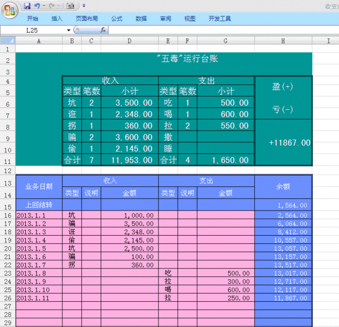This screenshot has width=339, height=327.
Task: Go to the 页面布局 ribbon tab
Action: (x=87, y=19)
